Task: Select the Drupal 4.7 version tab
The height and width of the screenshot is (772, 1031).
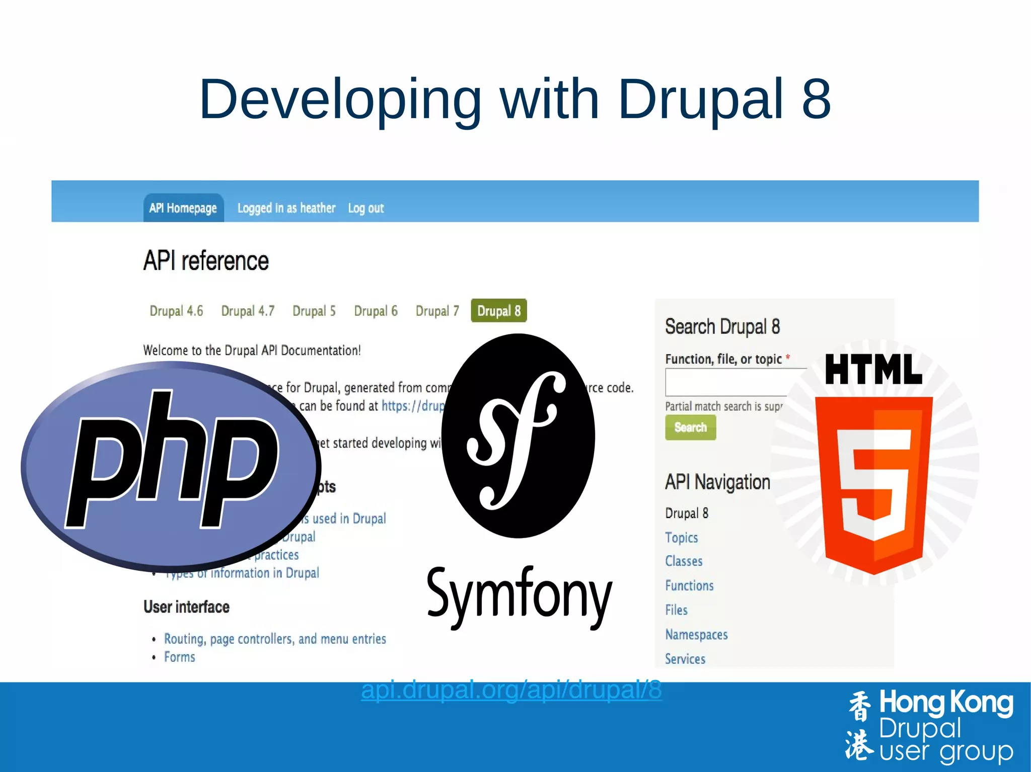Action: tap(248, 311)
